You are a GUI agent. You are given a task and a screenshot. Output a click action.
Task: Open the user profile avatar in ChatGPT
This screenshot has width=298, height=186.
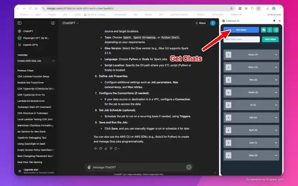click(213, 23)
